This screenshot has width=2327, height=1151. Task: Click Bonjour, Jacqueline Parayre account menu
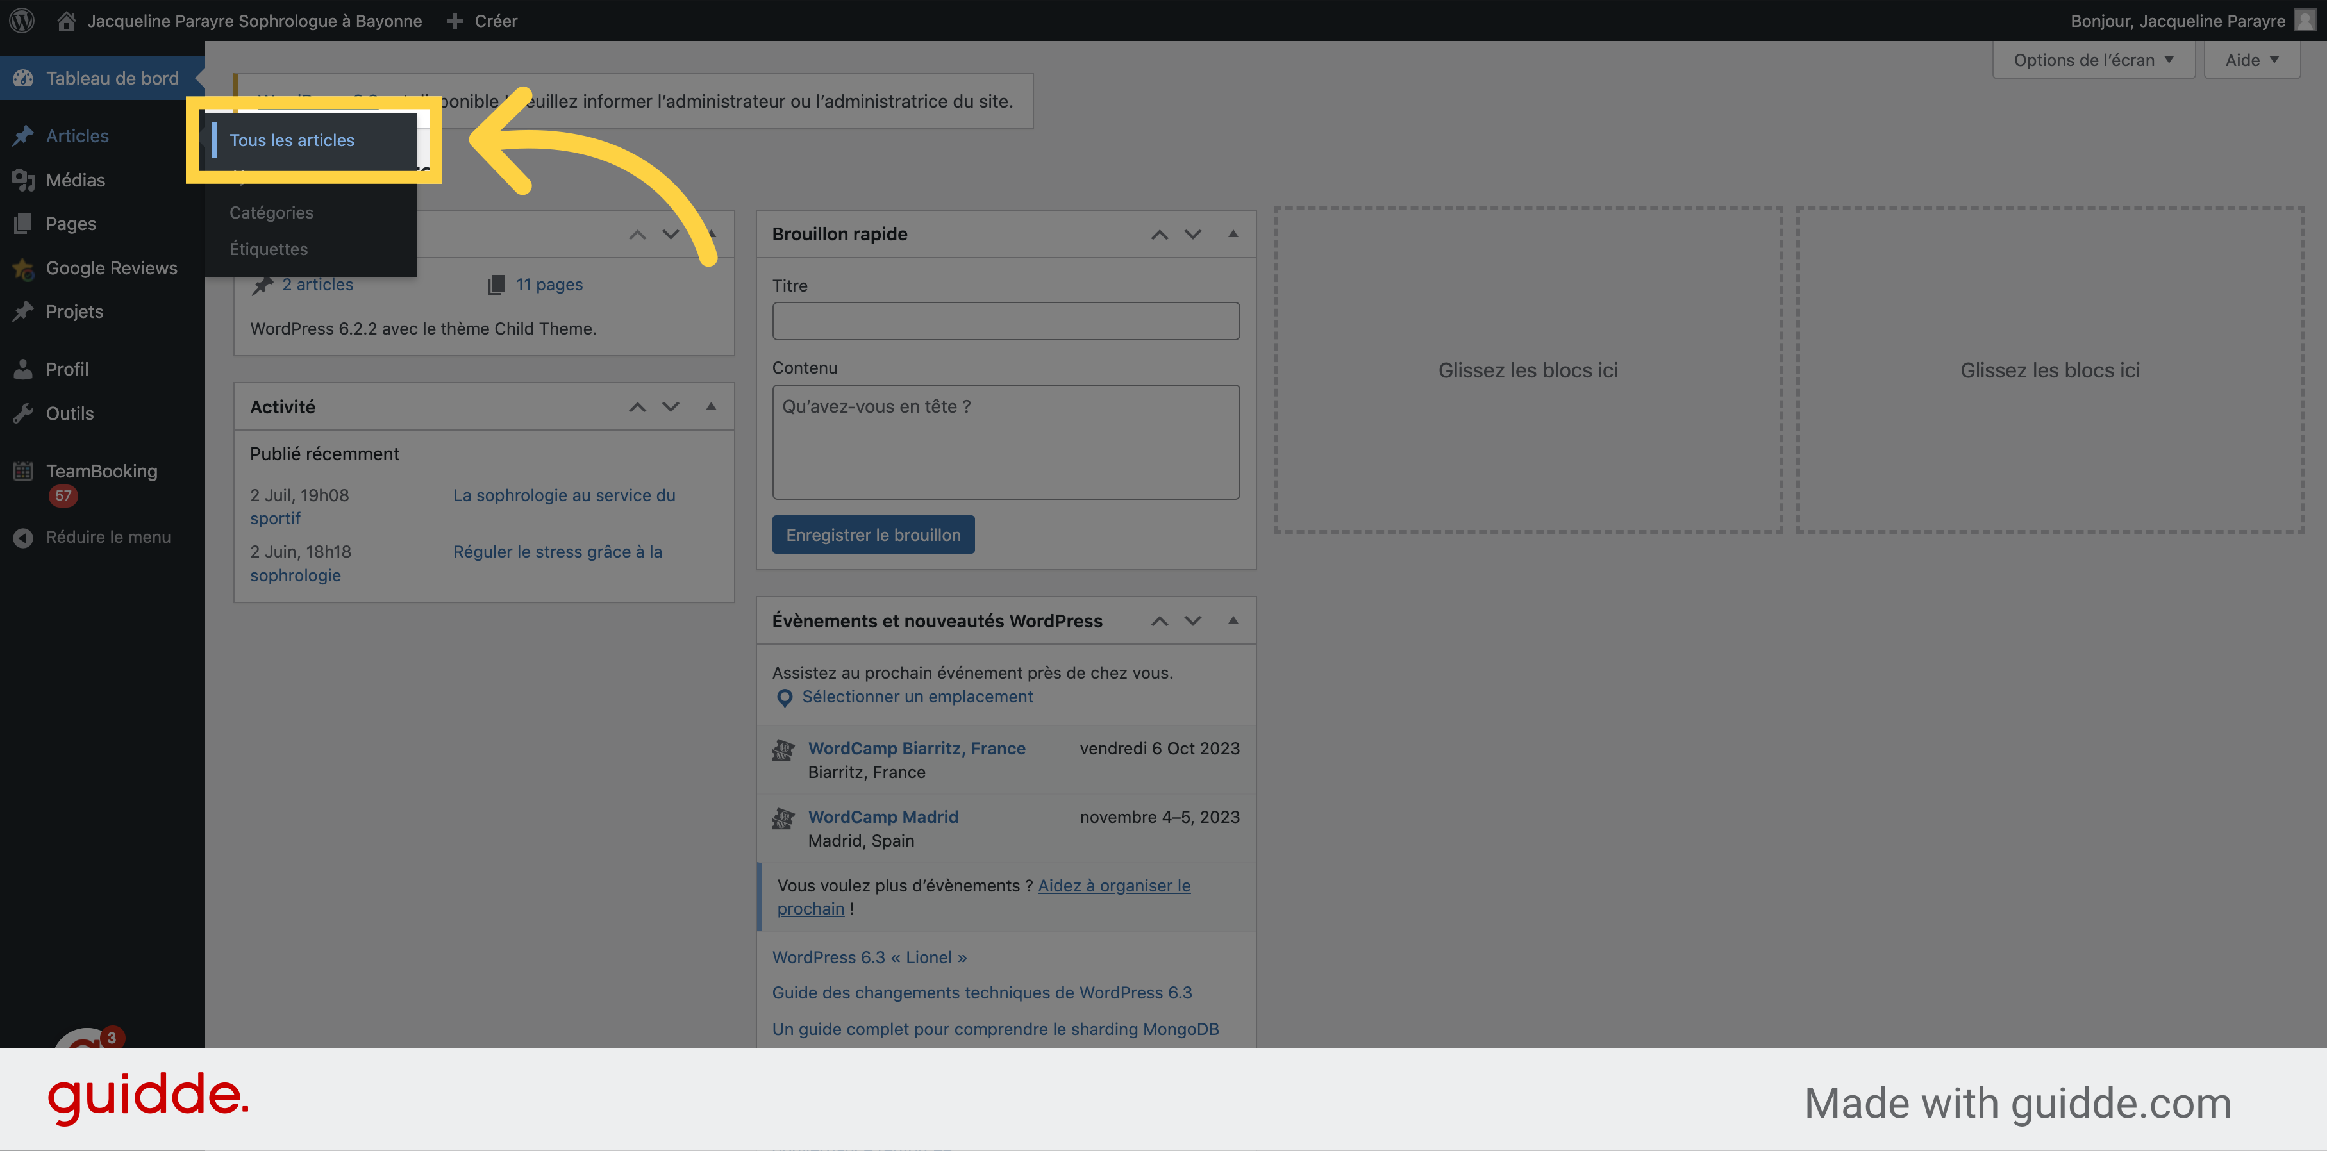[2192, 20]
